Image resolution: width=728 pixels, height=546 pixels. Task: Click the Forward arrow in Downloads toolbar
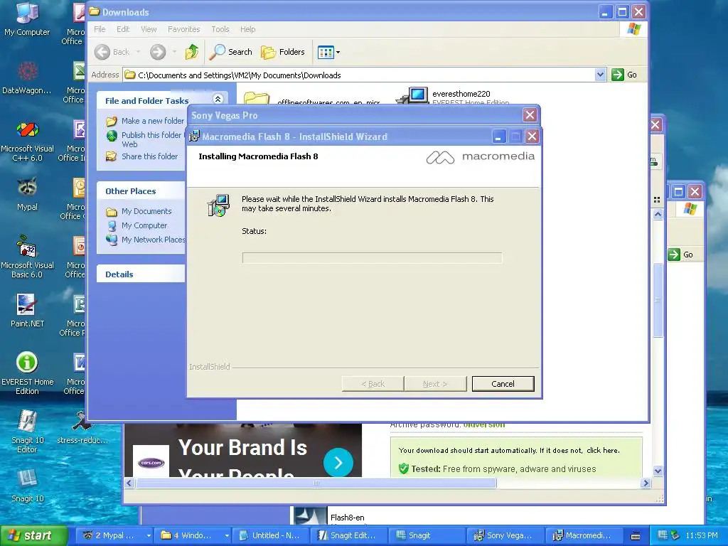click(x=158, y=52)
